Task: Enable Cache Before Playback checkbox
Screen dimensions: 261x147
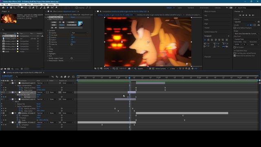Action: (x=235, y=28)
